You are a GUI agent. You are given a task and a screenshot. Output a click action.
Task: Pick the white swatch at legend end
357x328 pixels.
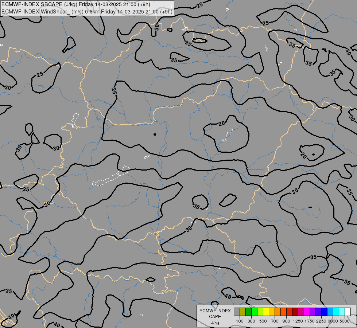pyautogui.click(x=348, y=312)
